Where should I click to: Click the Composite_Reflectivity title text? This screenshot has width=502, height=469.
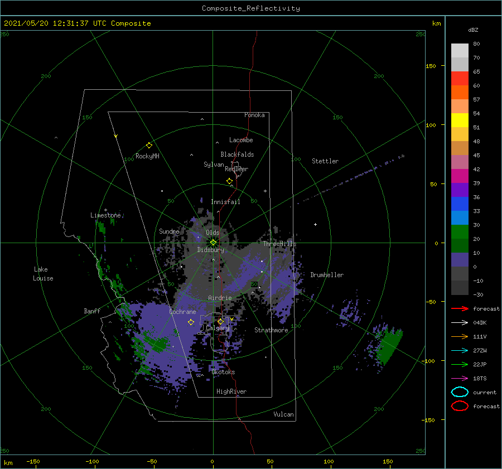coord(251,8)
